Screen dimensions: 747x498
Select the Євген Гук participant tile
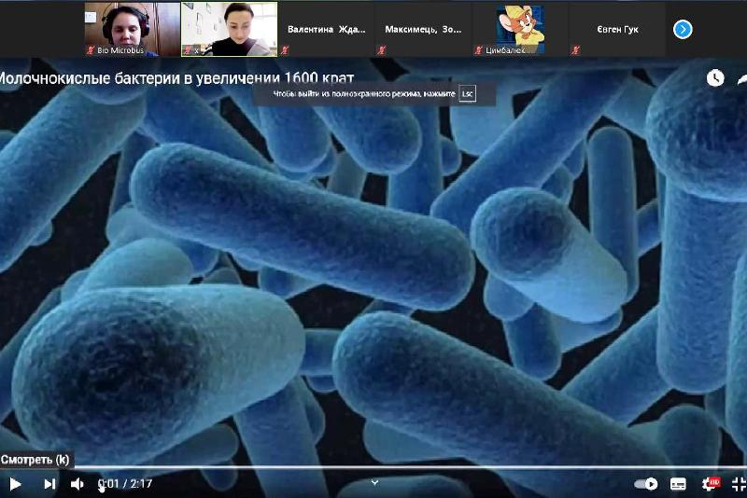click(x=617, y=30)
